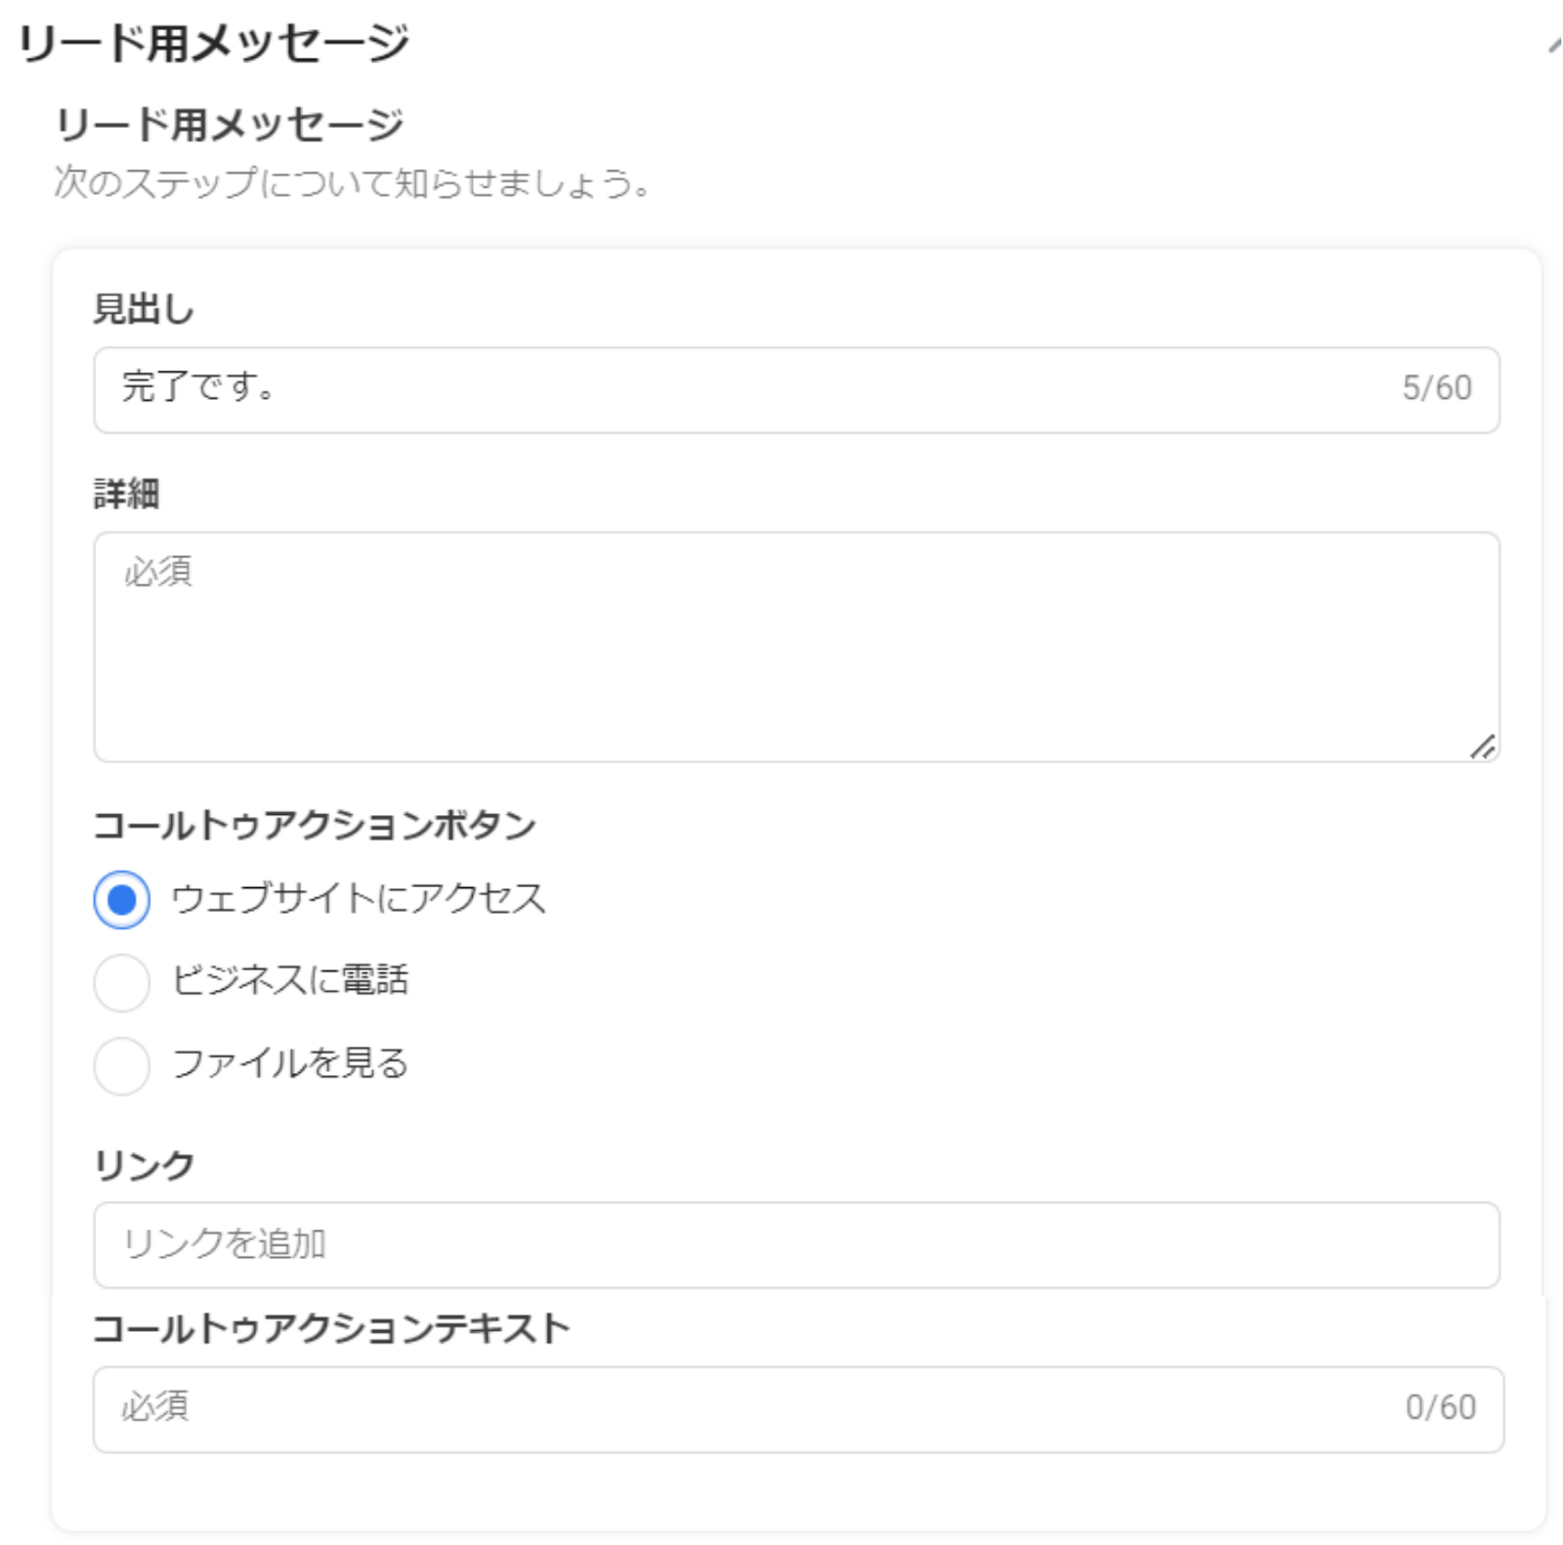Grab the 詳細 textarea resize handle
The width and height of the screenshot is (1563, 1545).
pyautogui.click(x=1483, y=747)
